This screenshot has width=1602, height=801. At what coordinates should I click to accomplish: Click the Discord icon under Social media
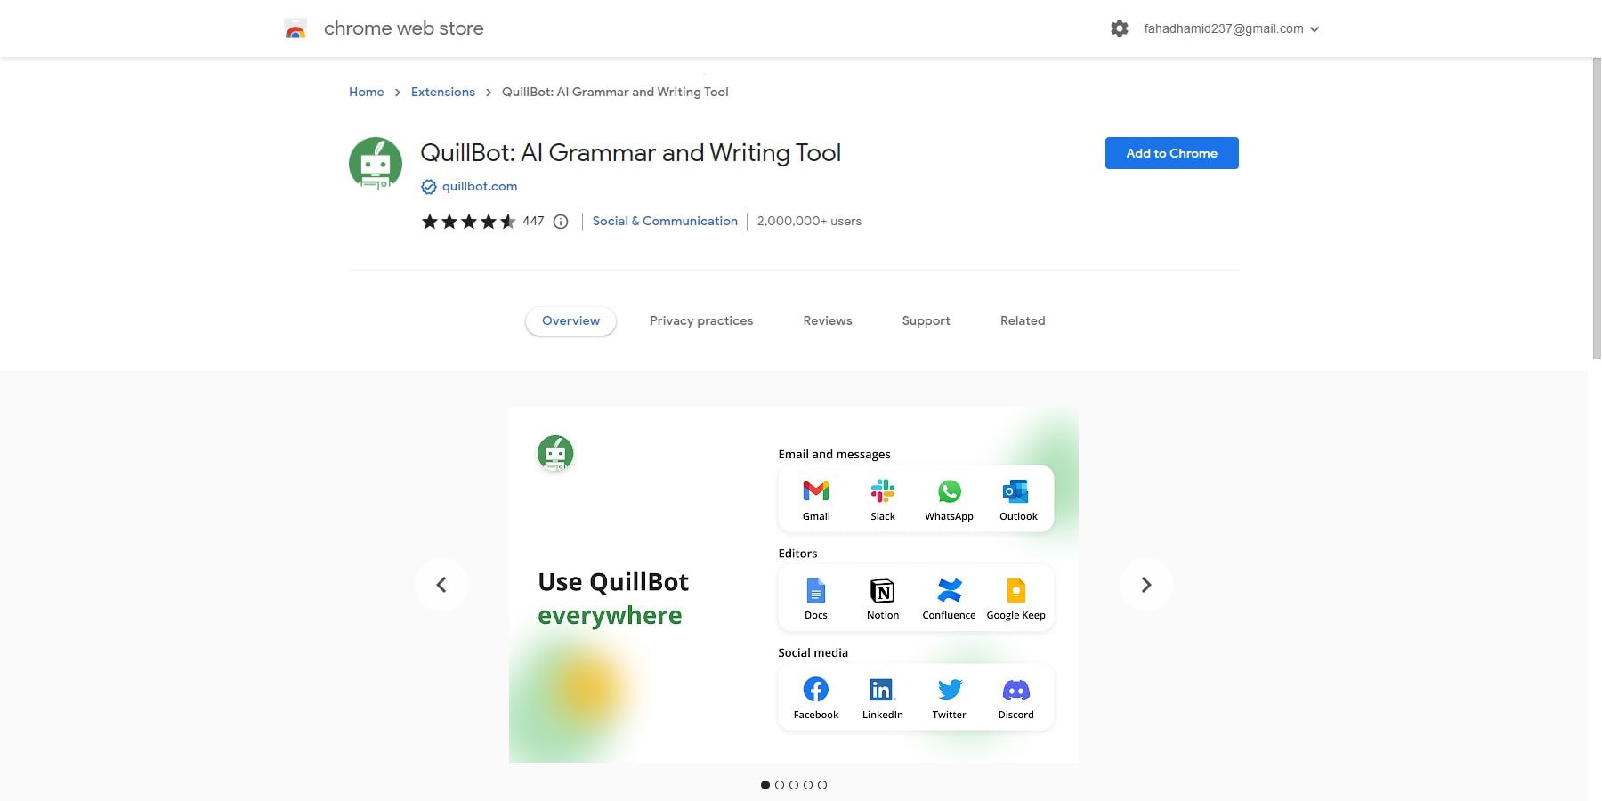pos(1015,689)
